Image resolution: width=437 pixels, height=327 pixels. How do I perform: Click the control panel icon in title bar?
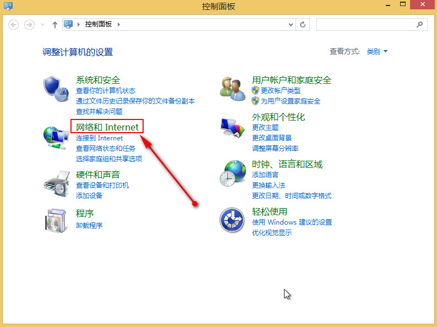(8, 6)
